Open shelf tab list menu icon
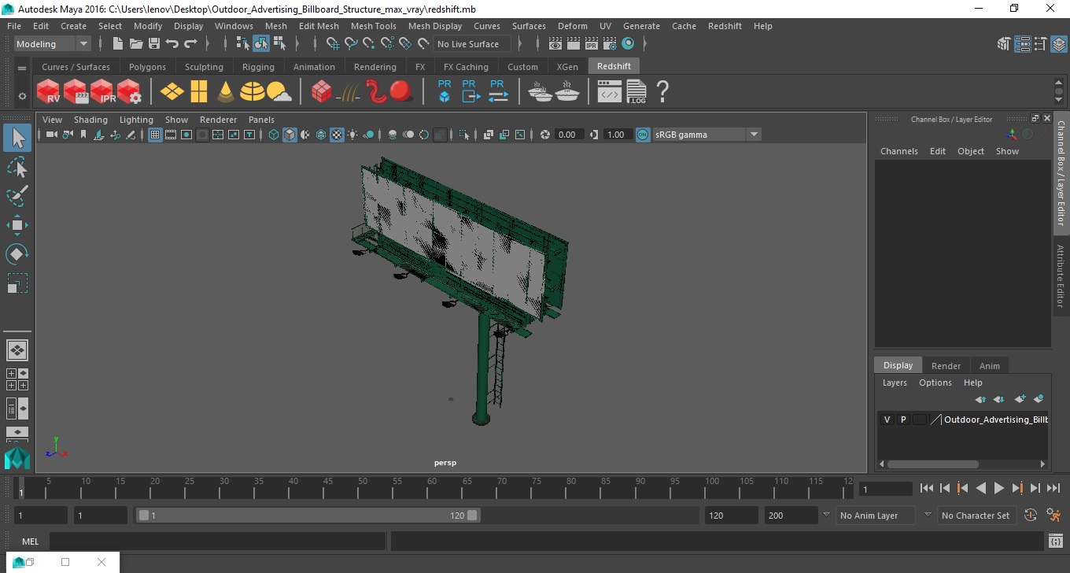Screen dimensions: 1070x573 (22, 68)
